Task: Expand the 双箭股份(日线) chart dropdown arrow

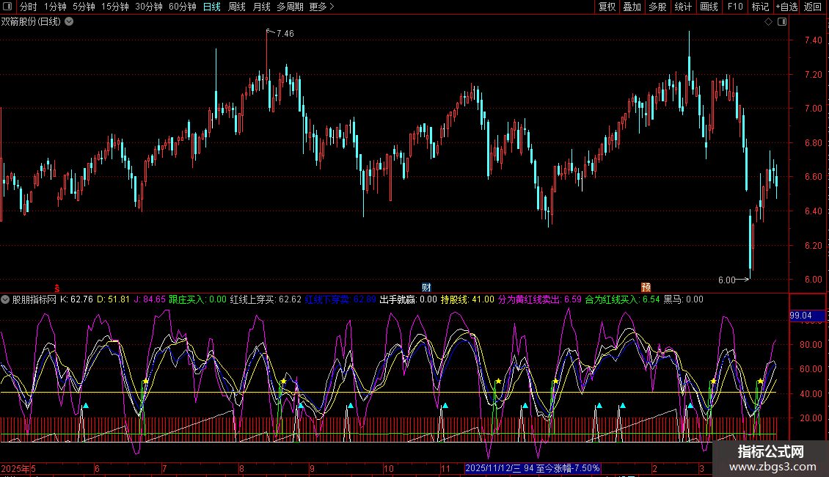Action: tap(69, 22)
